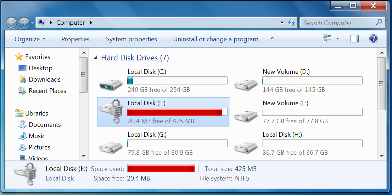Open the view options dropdown arrow
Viewport: 392px width, 195px height.
pyautogui.click(x=337, y=39)
